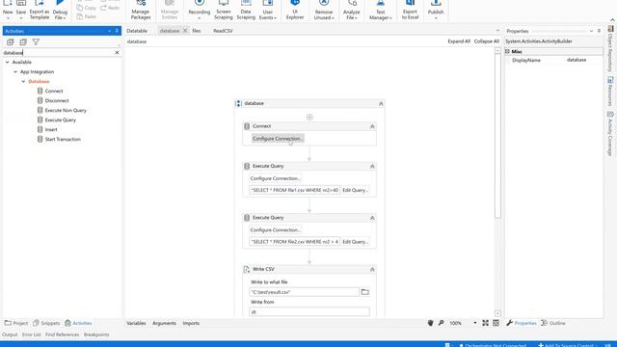The width and height of the screenshot is (617, 347).
Task: Open the User Events menu
Action: pyautogui.click(x=268, y=11)
